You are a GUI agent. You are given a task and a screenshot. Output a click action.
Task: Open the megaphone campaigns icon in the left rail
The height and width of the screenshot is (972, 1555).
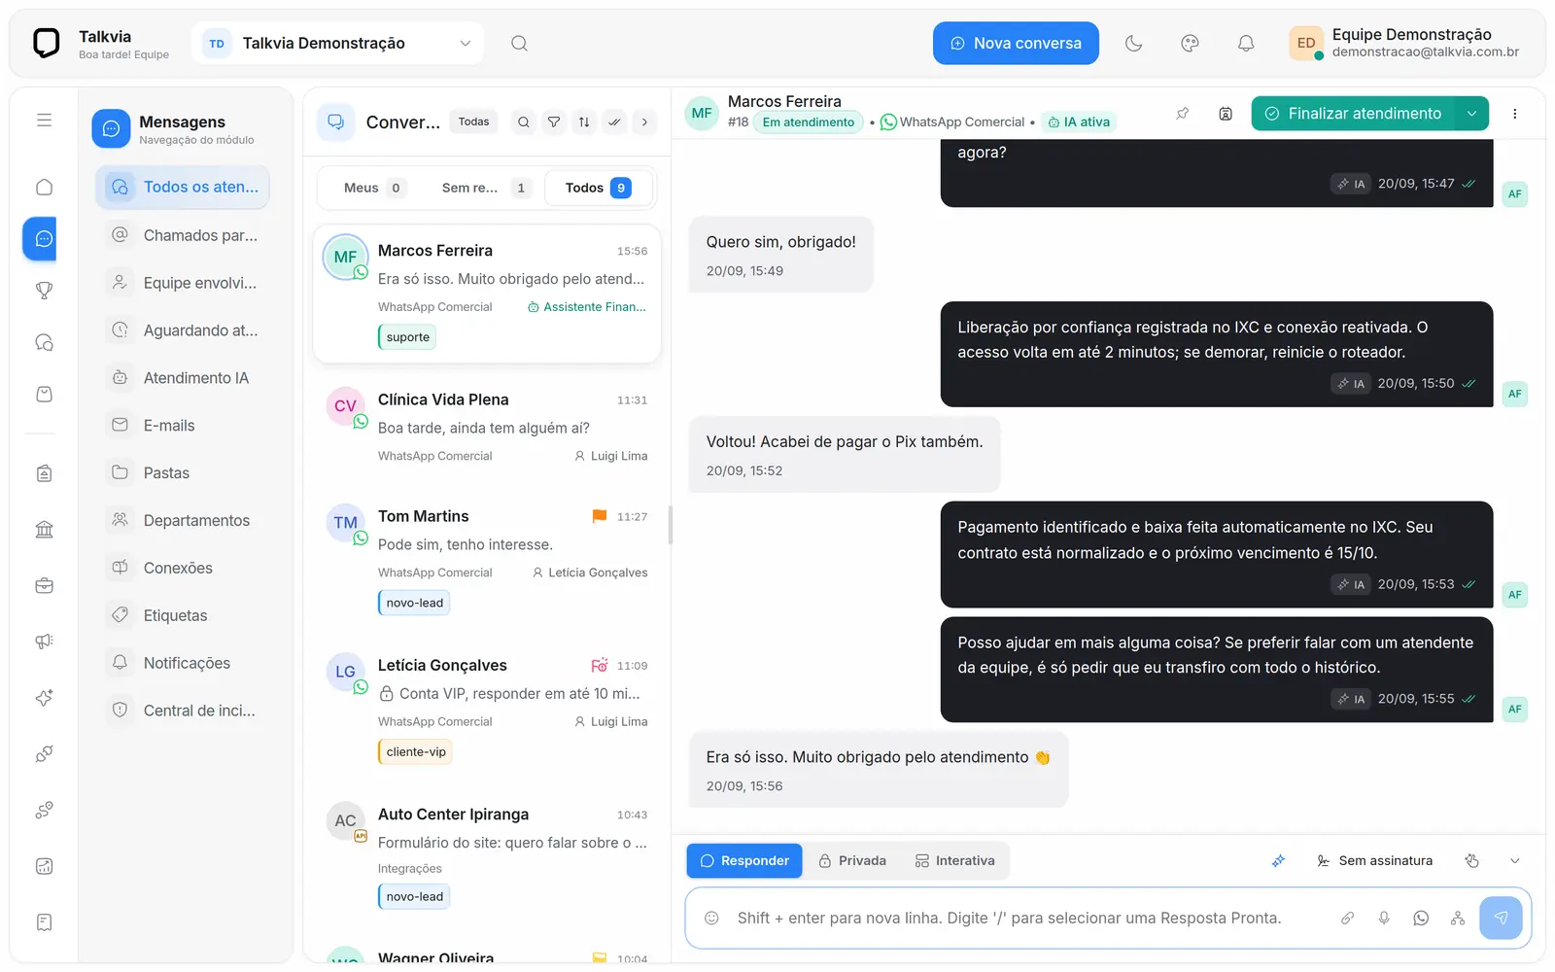pos(44,642)
